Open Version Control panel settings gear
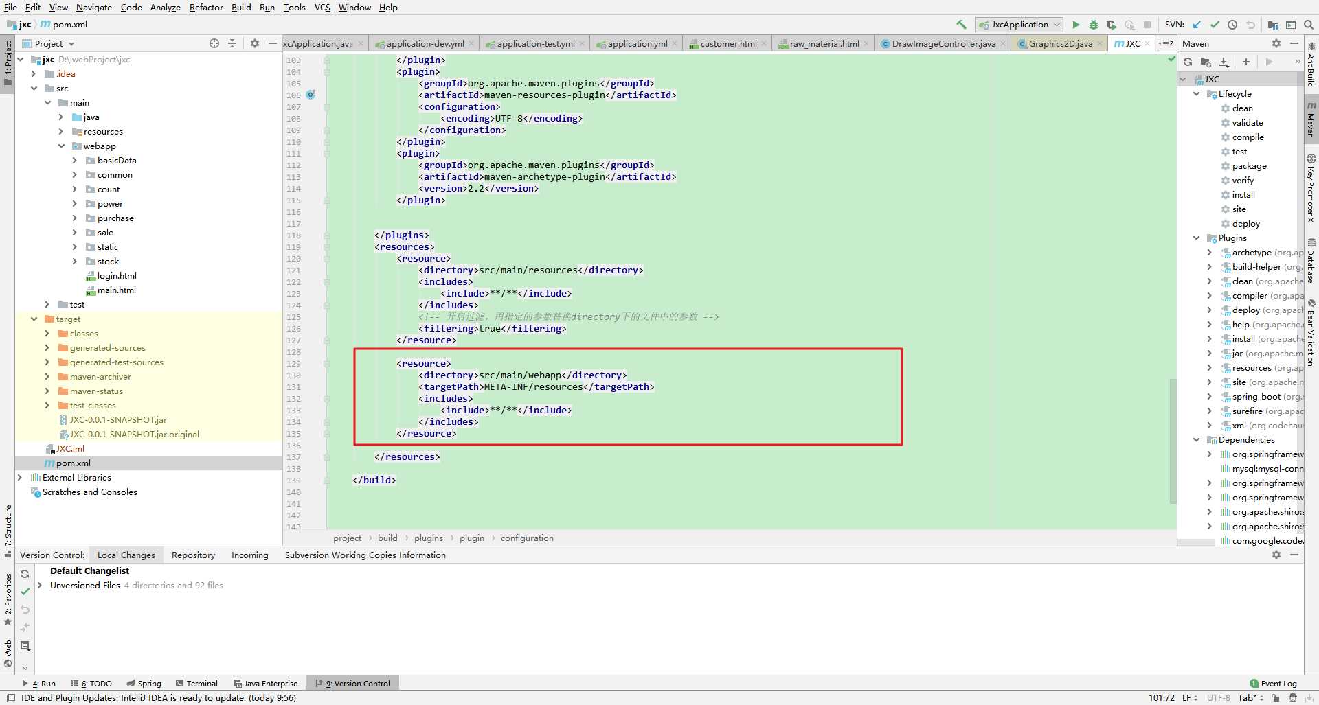This screenshot has height=705, width=1319. coord(1276,555)
